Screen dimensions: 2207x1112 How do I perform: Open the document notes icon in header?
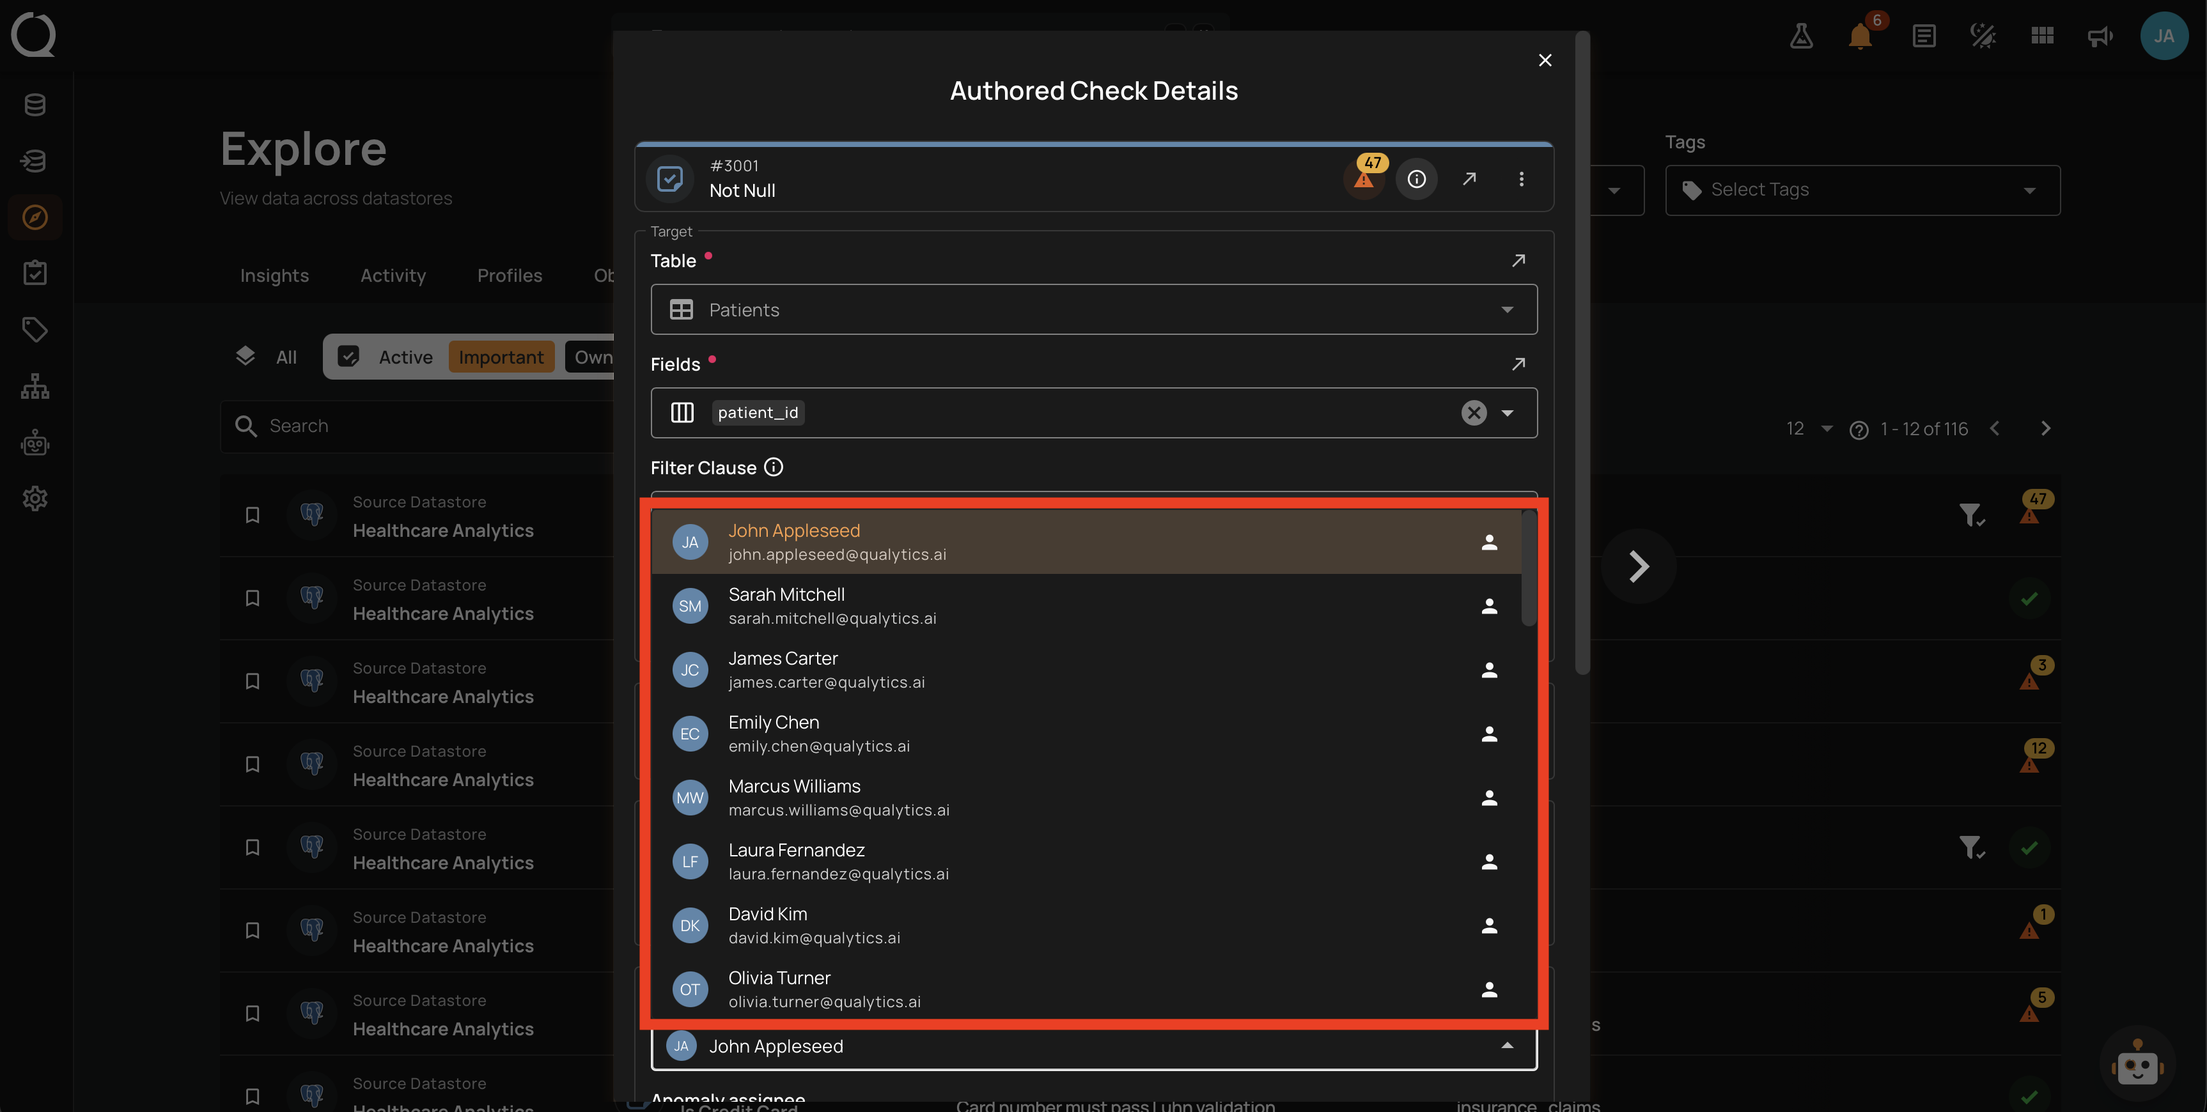click(1923, 36)
